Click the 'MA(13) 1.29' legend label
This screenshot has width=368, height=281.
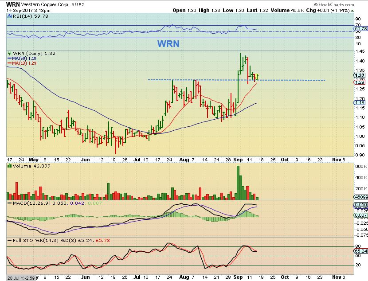pos(24,63)
